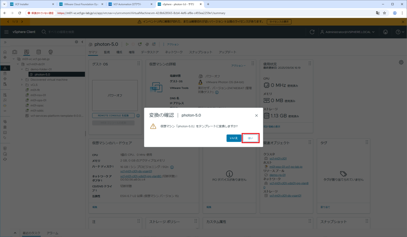Select m01-sddc VM in tree
The width and height of the screenshot is (407, 237).
click(38, 110)
